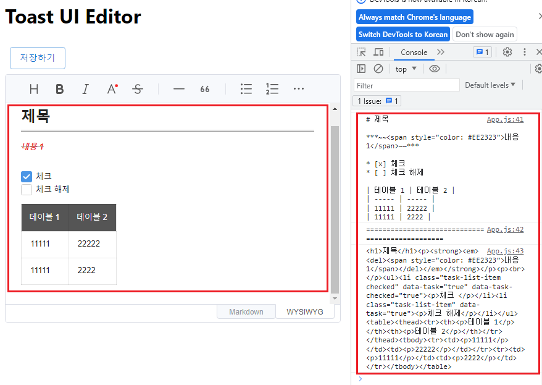Screen dimensions: 542x385
Task: Activate DevTools inspect element icon
Action: click(361, 53)
